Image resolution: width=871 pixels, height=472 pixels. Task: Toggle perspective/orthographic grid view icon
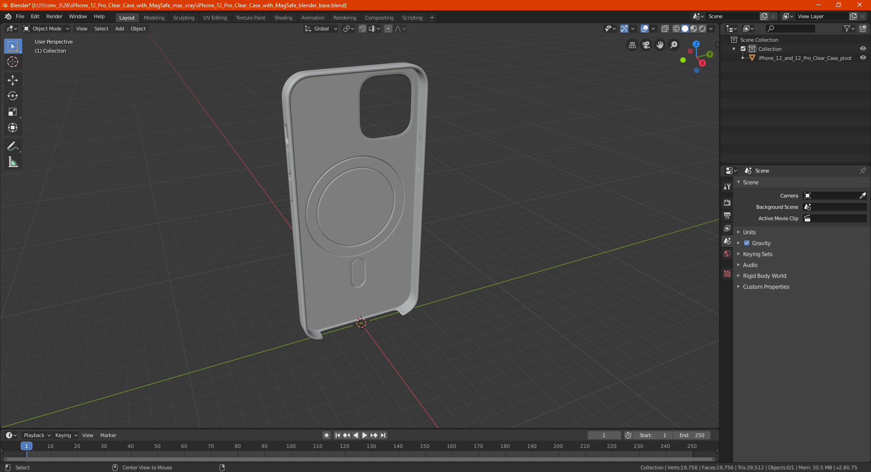[x=632, y=45]
